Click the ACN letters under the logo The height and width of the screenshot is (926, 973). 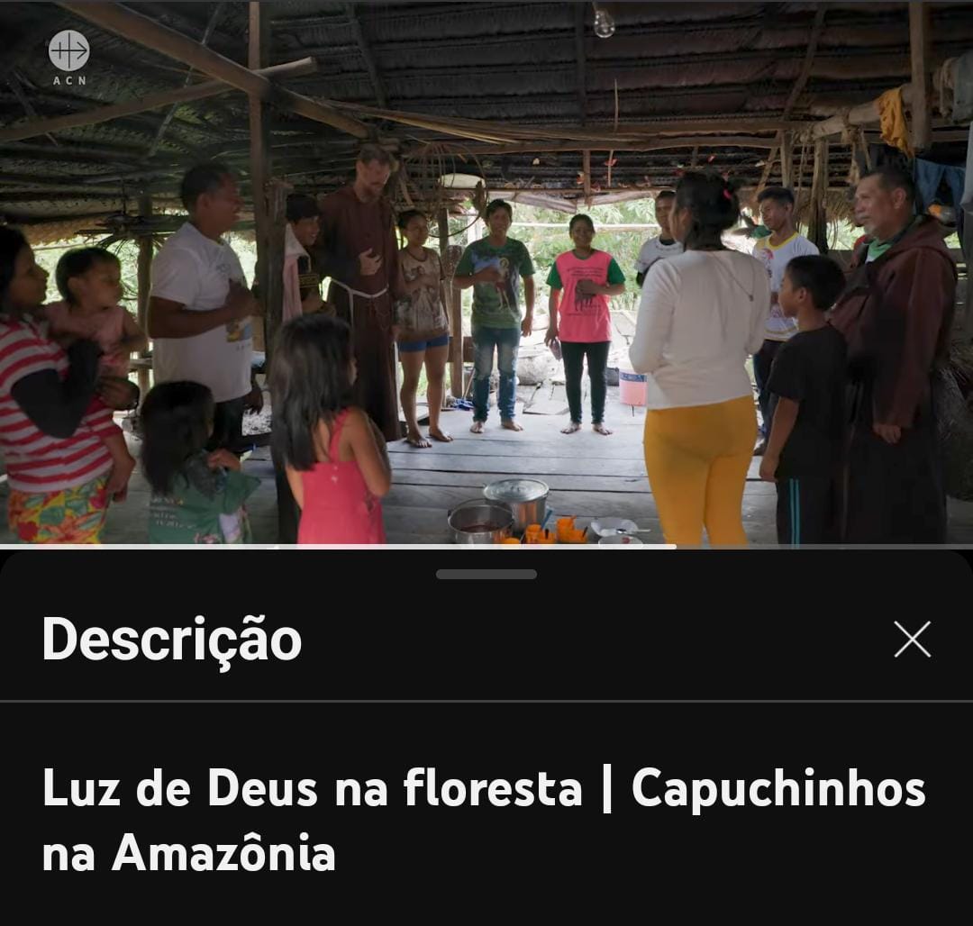point(68,81)
